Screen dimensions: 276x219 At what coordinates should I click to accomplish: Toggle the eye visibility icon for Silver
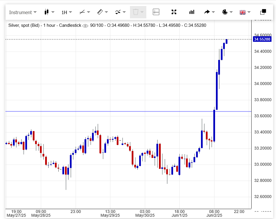point(85,26)
